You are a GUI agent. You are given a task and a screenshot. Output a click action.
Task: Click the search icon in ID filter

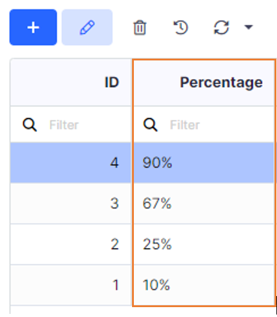30,125
